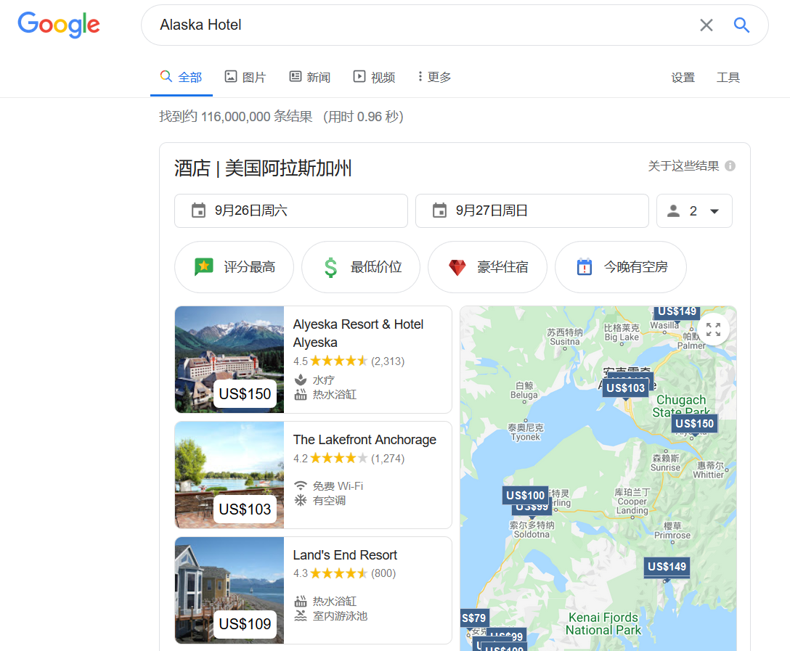
Task: Switch to the 新闻 news tab
Action: 310,77
